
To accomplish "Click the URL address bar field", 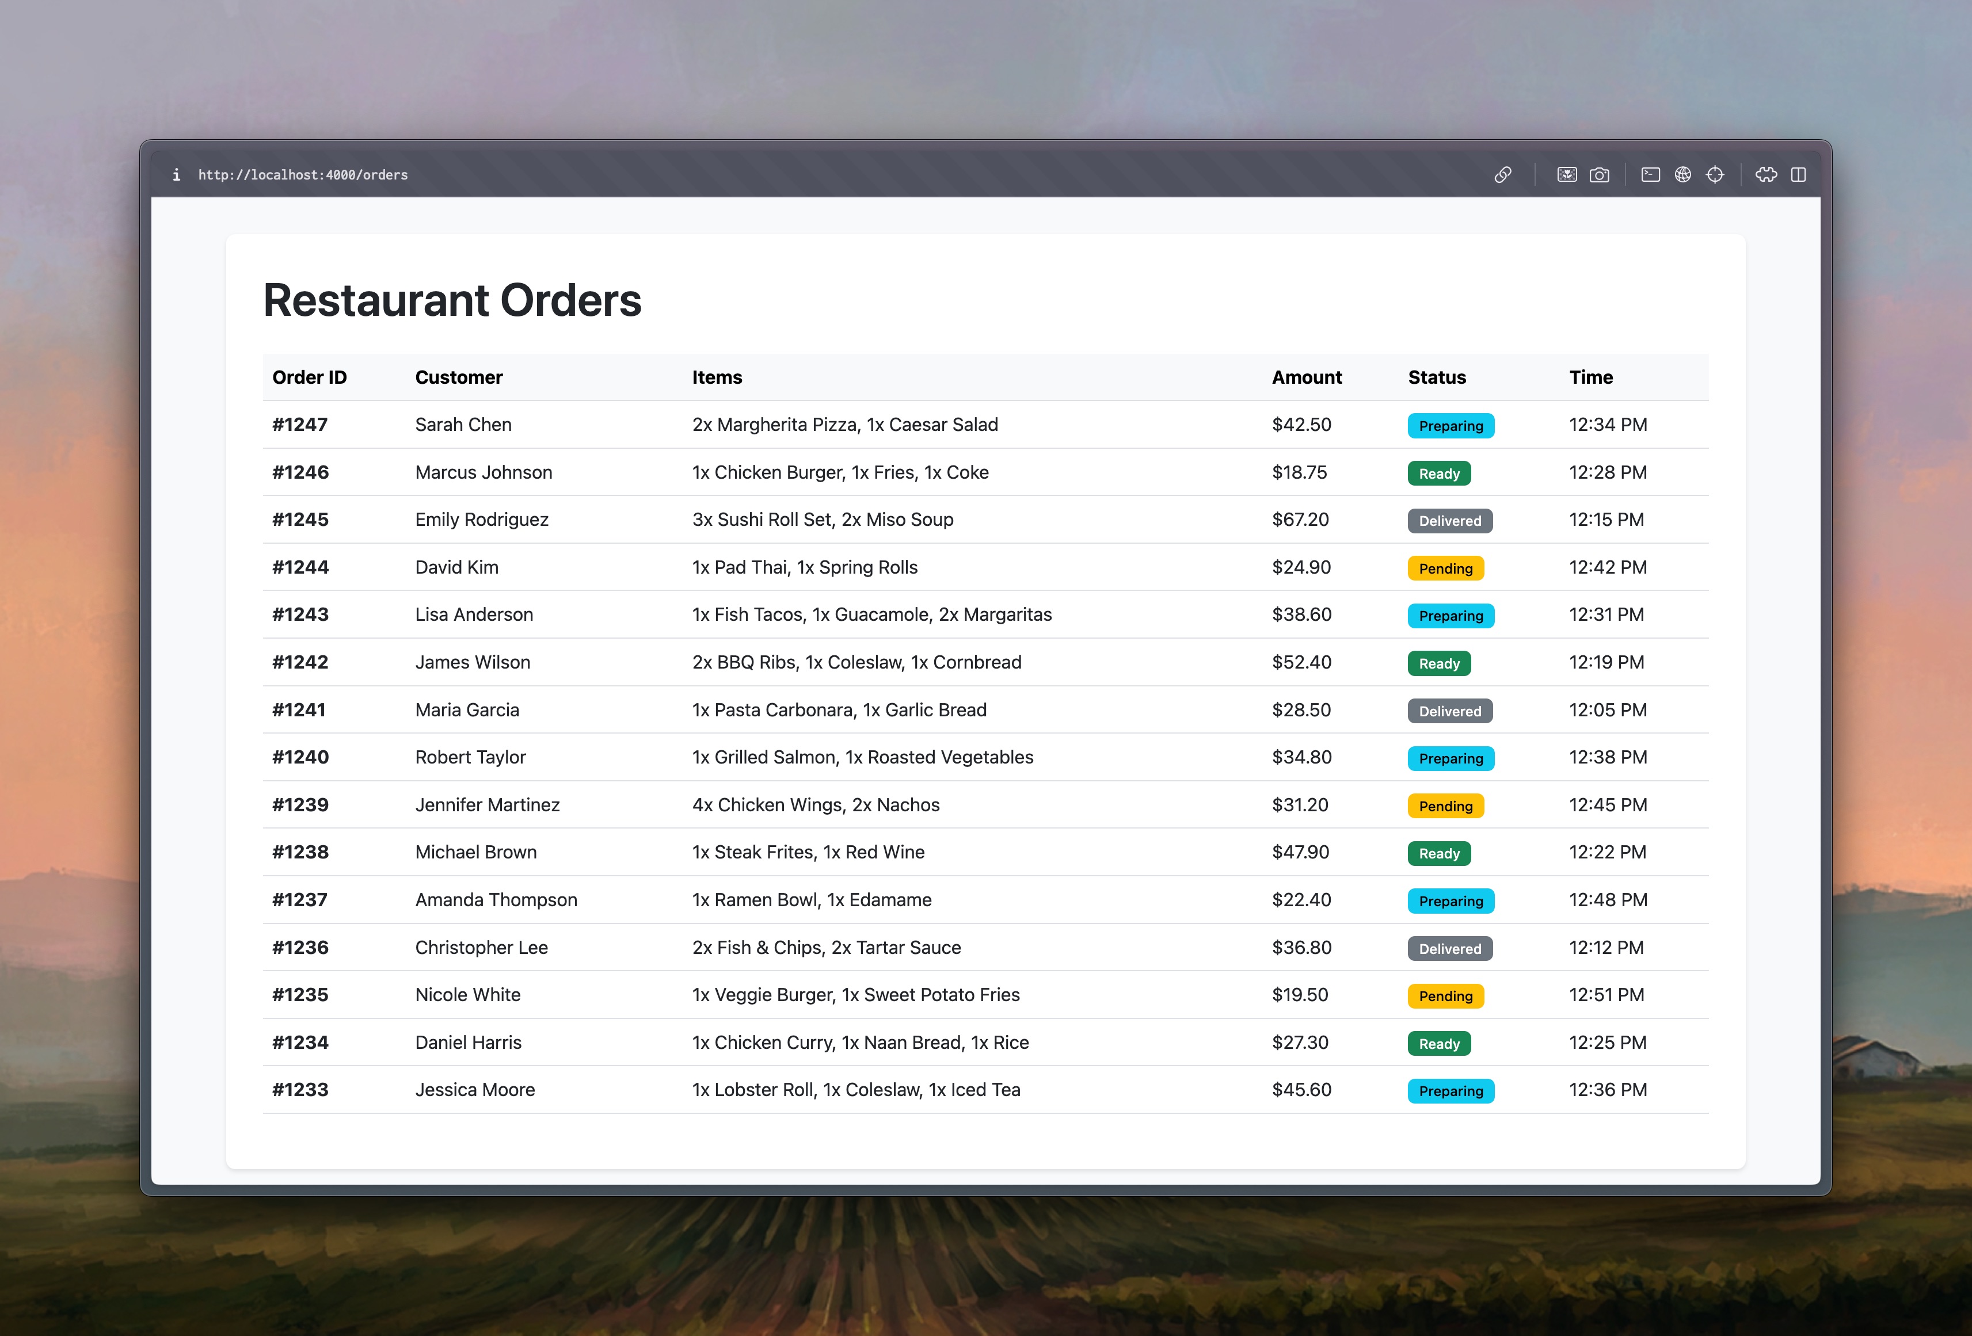I will 303,175.
